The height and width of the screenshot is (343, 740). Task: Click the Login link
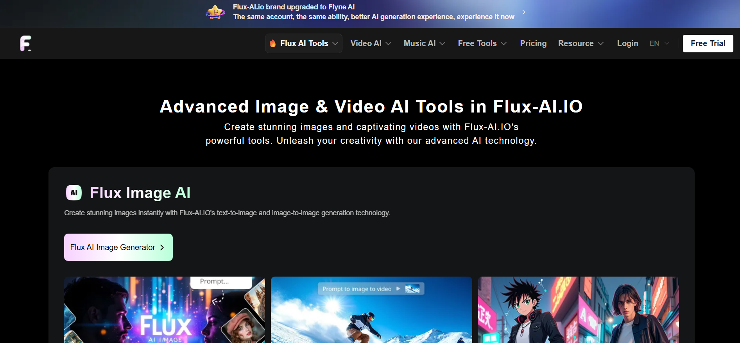tap(627, 43)
